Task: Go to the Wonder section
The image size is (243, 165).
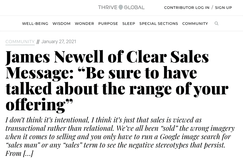Action: (85, 24)
